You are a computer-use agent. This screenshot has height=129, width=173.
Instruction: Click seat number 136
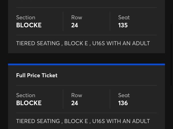click(x=123, y=103)
